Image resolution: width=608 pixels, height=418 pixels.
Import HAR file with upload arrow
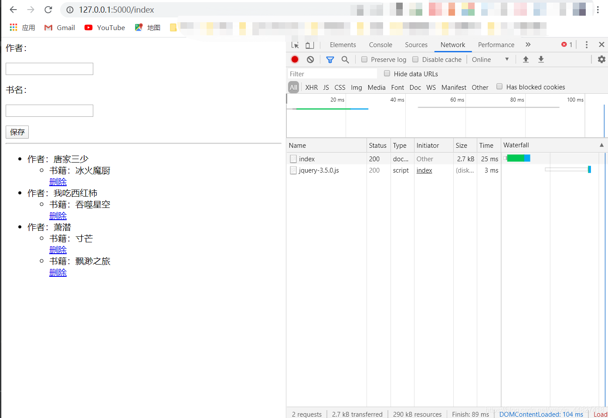[526, 59]
